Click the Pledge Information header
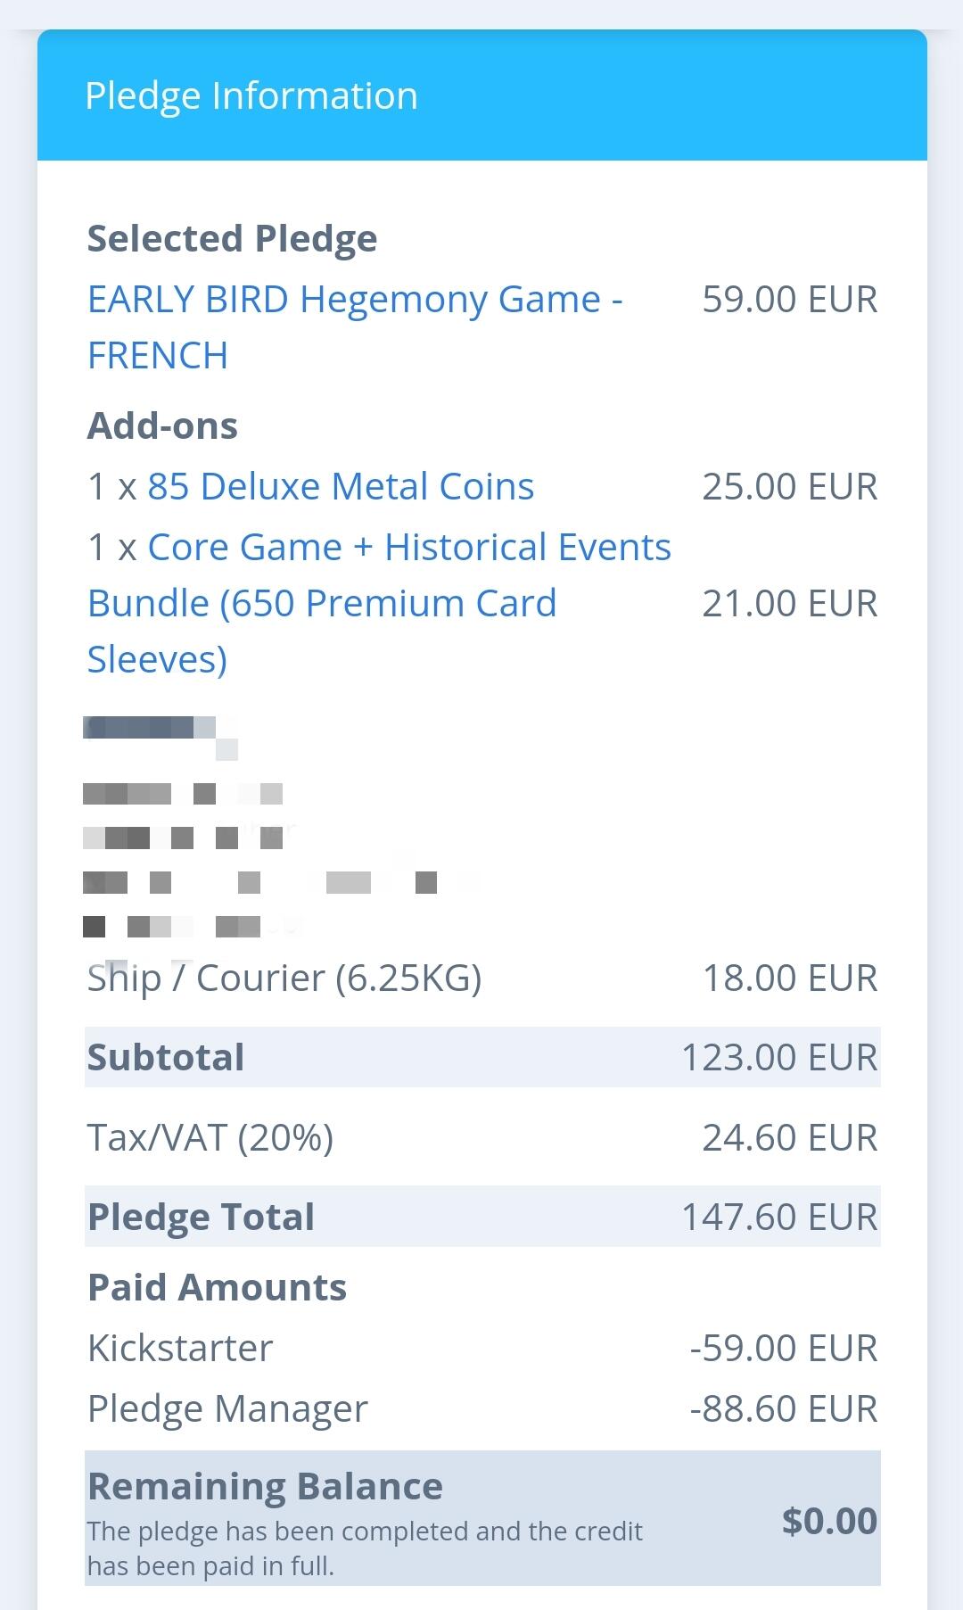The height and width of the screenshot is (1610, 963). [251, 95]
